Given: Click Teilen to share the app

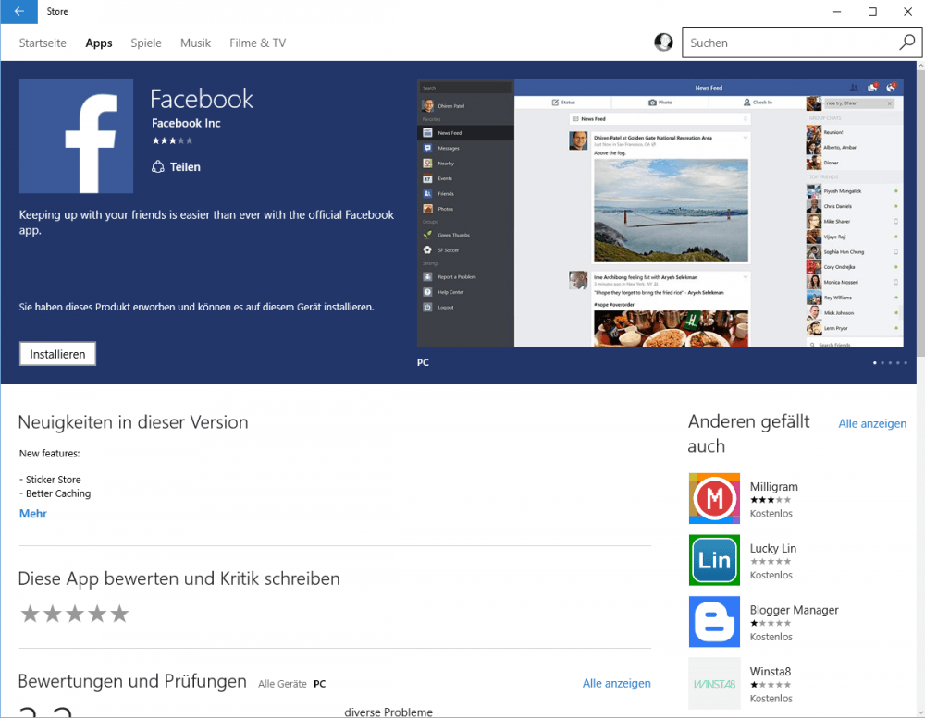Looking at the screenshot, I should [185, 167].
